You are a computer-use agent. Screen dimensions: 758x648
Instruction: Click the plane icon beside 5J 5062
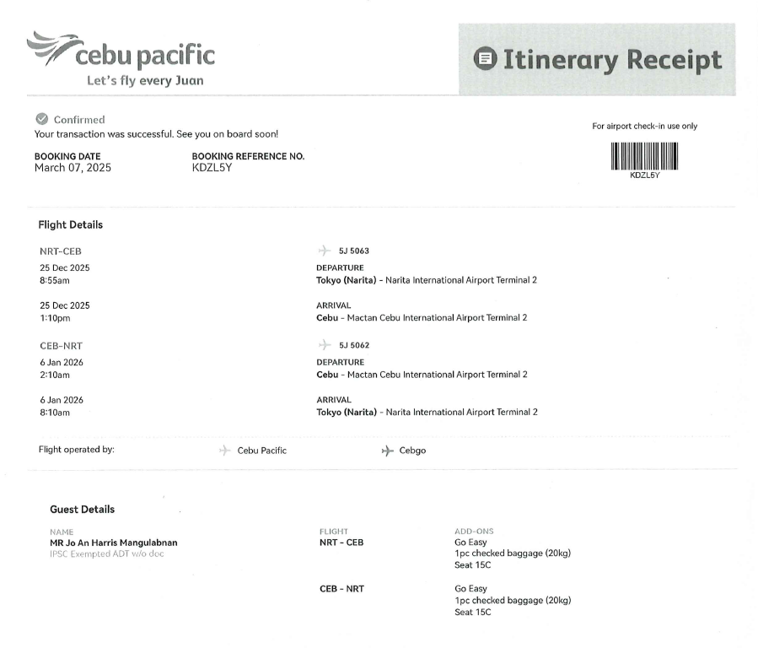[x=323, y=345]
